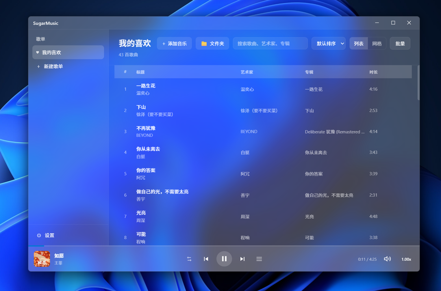Skip to the next track
The height and width of the screenshot is (291, 441).
click(242, 259)
